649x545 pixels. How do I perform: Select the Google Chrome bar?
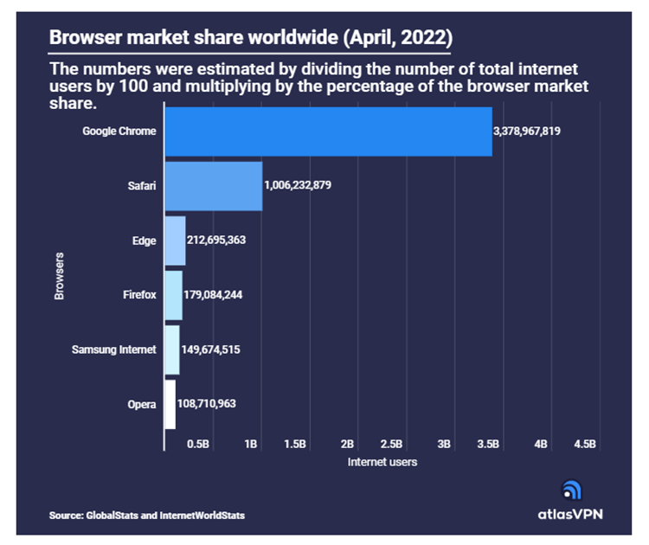[x=328, y=131]
